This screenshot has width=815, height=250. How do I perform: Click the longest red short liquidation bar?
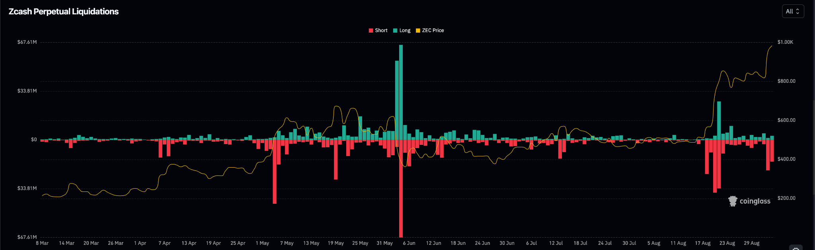pyautogui.click(x=401, y=188)
